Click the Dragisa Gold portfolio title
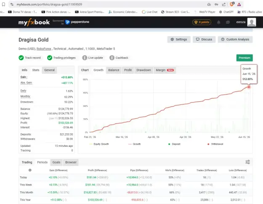The width and height of the screenshot is (263, 204). pyautogui.click(x=34, y=40)
